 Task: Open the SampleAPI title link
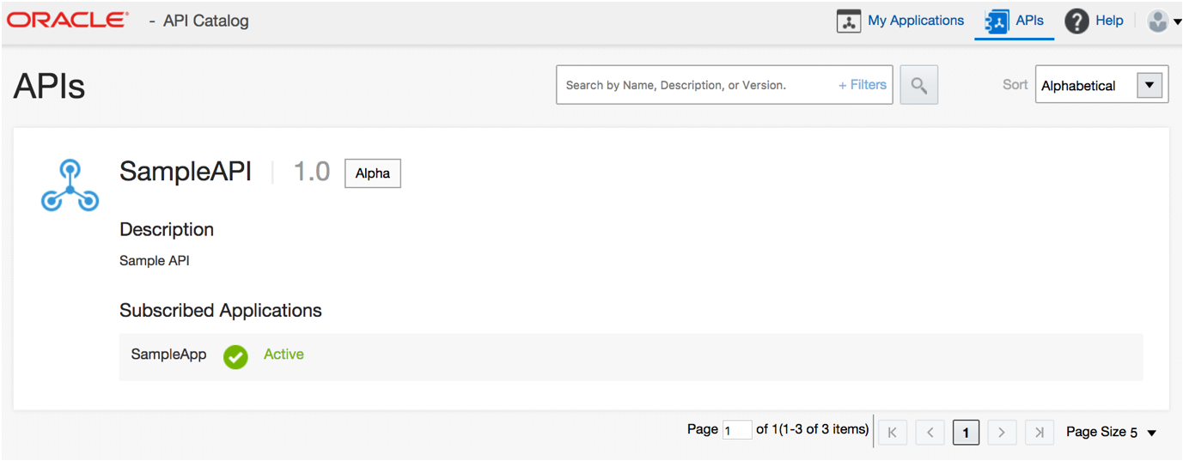click(186, 172)
